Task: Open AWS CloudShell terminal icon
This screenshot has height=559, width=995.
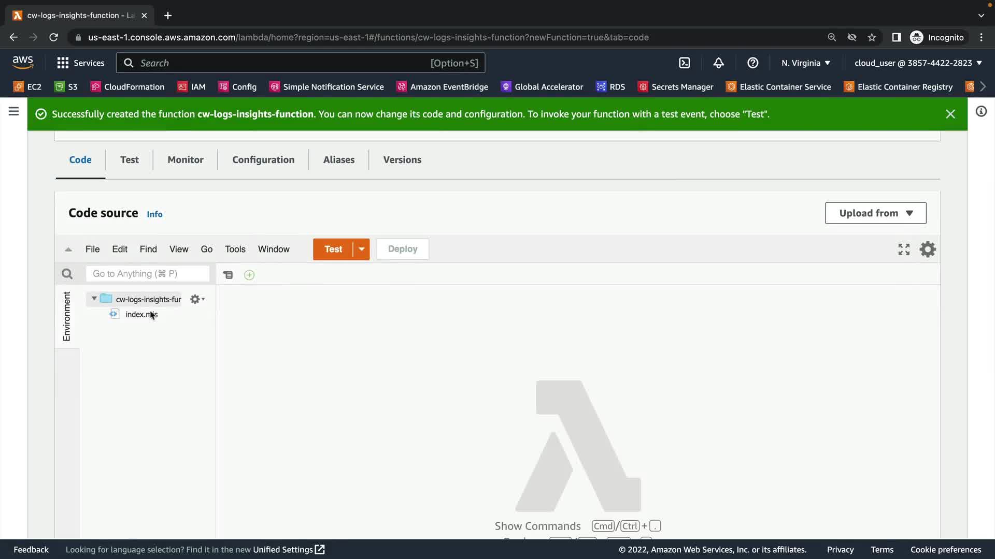Action: (684, 63)
